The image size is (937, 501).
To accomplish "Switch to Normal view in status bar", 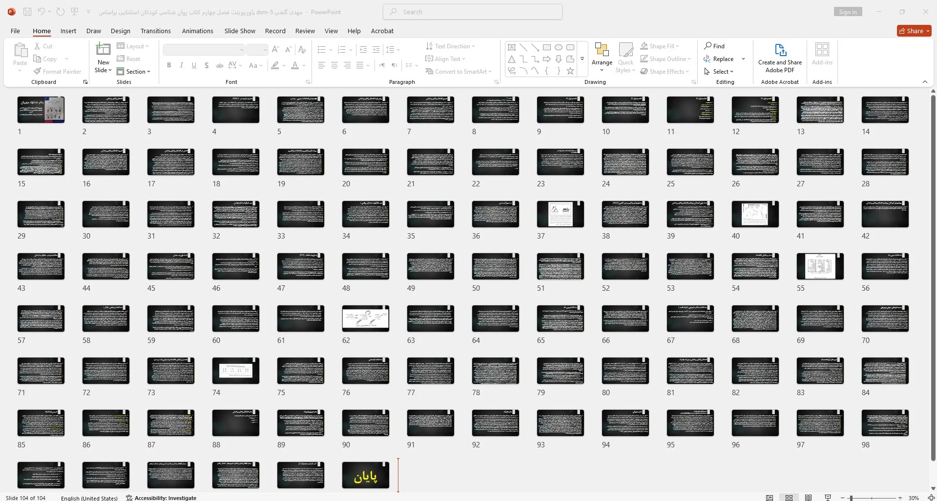I will tap(770, 498).
